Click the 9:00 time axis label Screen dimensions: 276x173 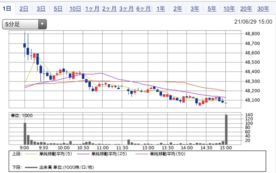coord(24,148)
